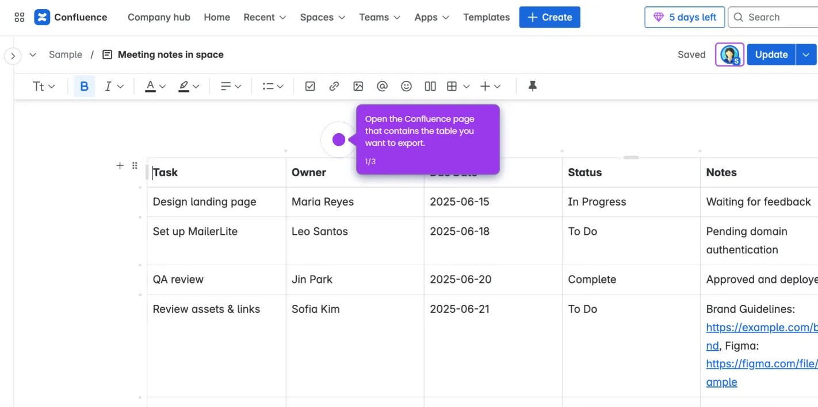This screenshot has width=818, height=407.
Task: Open table size options chevron
Action: [467, 87]
